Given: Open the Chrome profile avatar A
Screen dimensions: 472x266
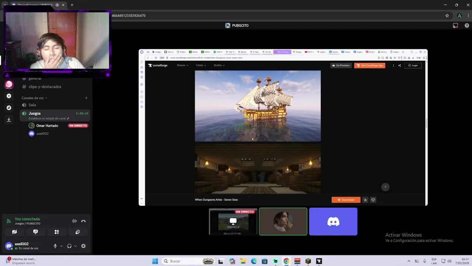Looking at the screenshot, I should coord(459,16).
